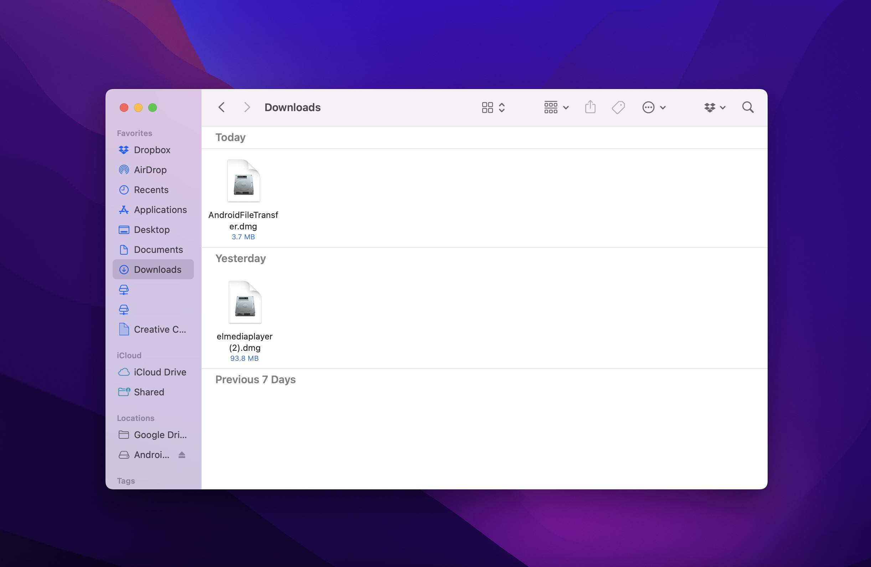Image resolution: width=871 pixels, height=567 pixels.
Task: Click the Androi... disk icon
Action: [x=124, y=455]
